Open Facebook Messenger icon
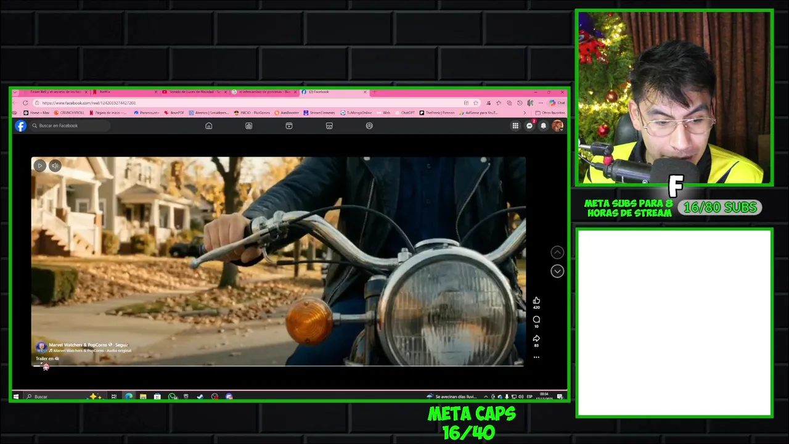 click(x=529, y=126)
